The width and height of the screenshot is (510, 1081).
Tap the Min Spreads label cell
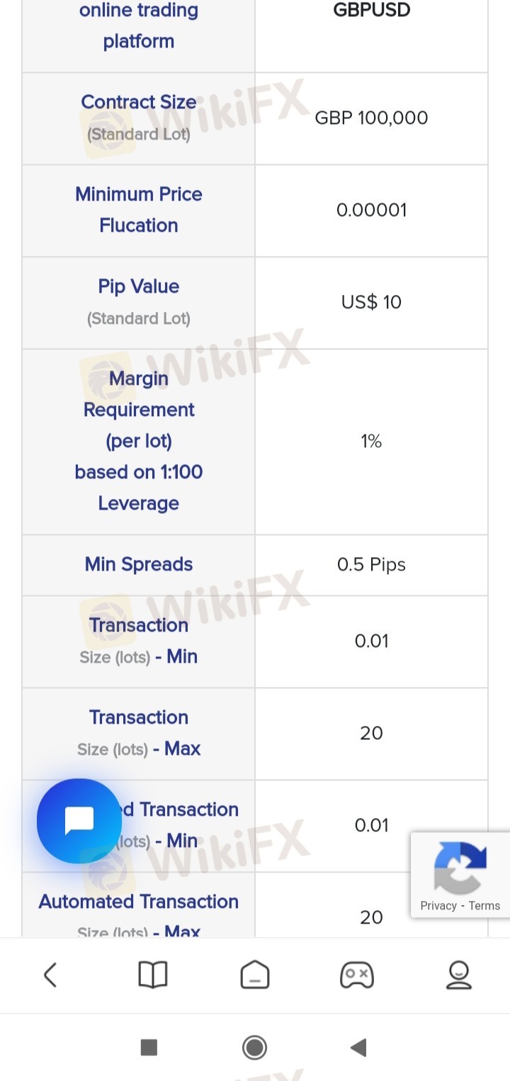coord(139,564)
